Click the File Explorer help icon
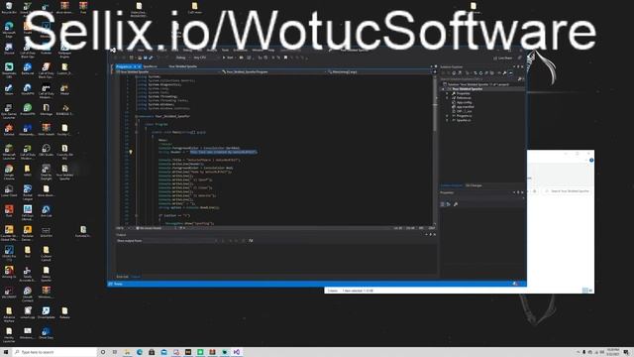 point(591,161)
